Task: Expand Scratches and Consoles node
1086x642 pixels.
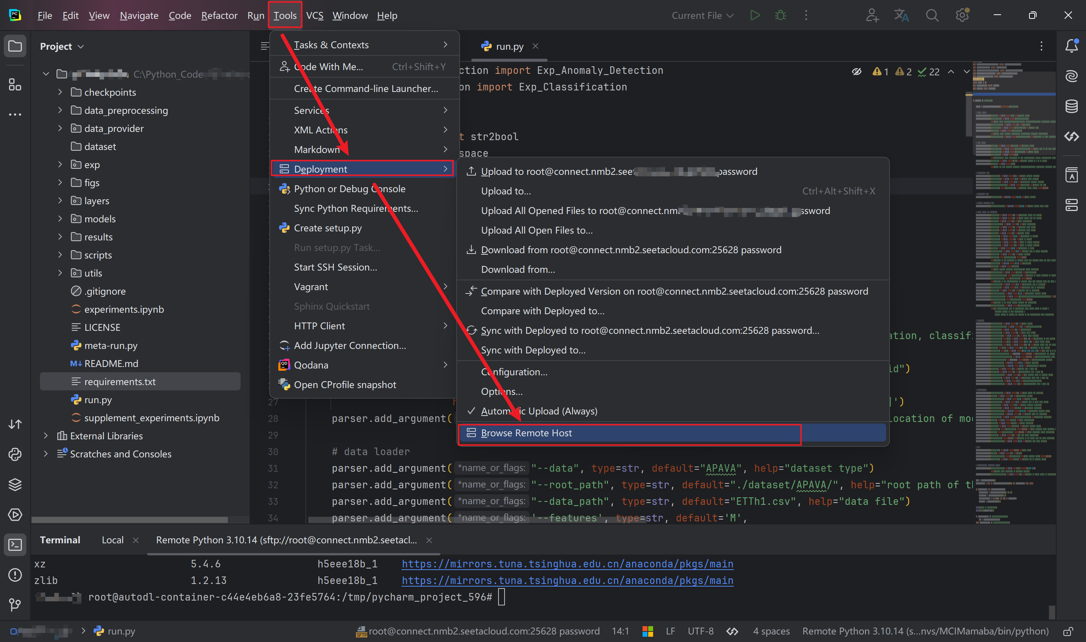Action: [46, 454]
